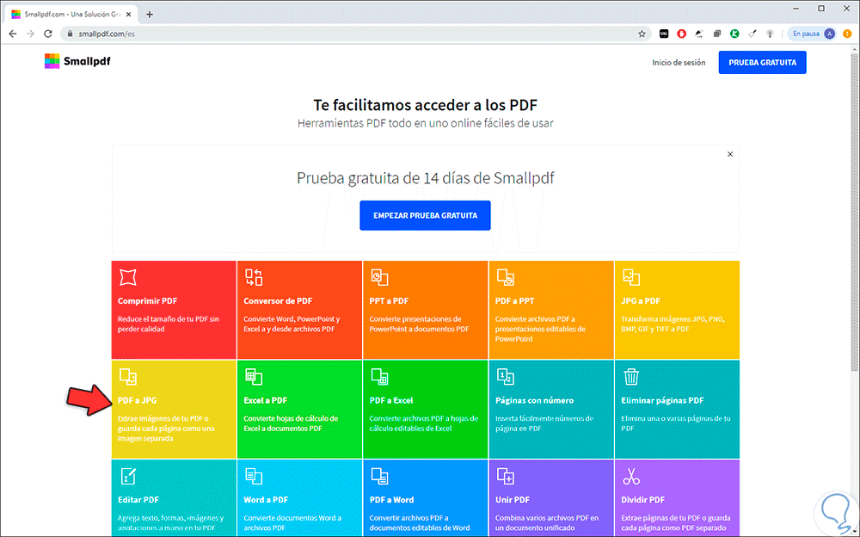Open the green K extension icon
860x537 pixels.
[734, 34]
